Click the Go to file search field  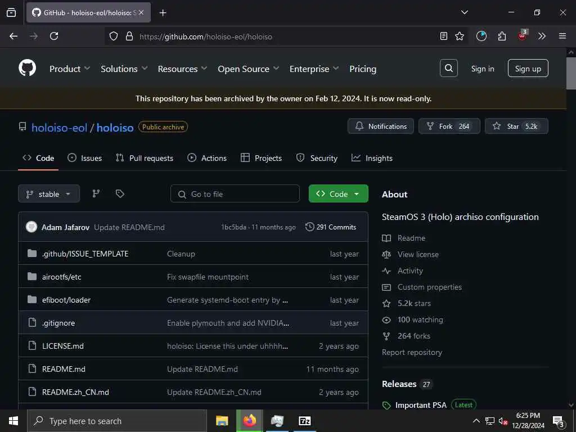click(235, 193)
